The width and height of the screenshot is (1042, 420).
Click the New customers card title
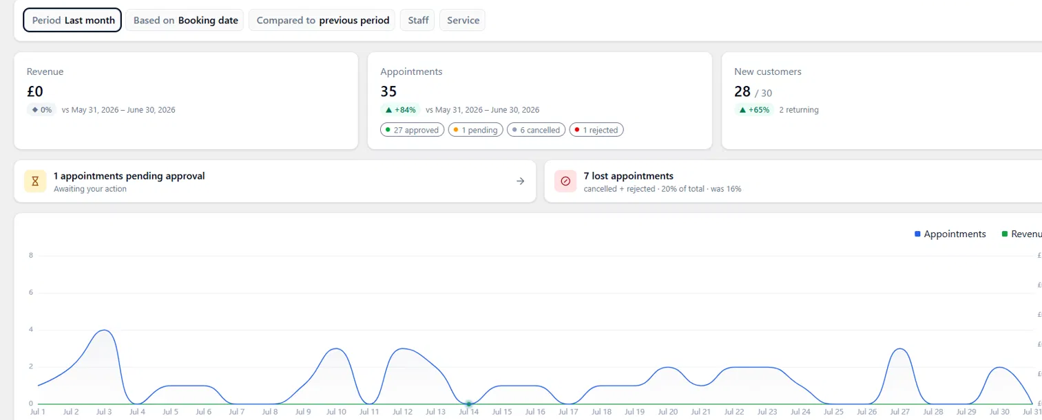(x=768, y=71)
